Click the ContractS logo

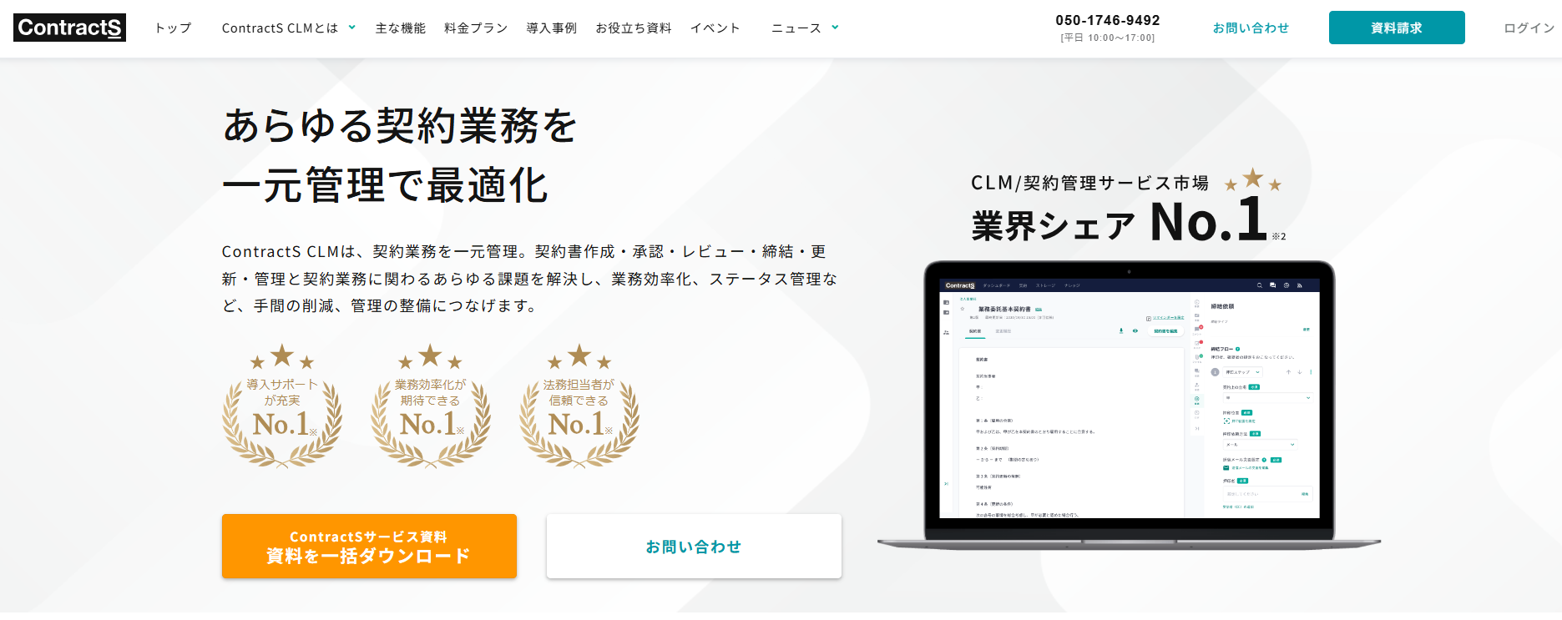69,28
